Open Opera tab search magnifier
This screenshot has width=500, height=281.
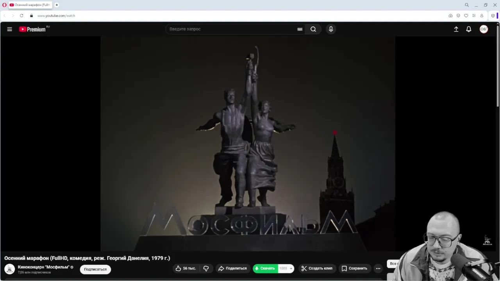tap(466, 5)
